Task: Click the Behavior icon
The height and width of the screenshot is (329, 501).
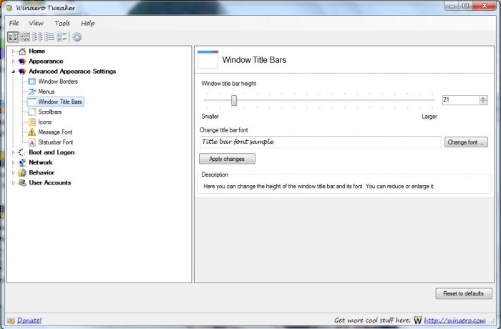Action: pyautogui.click(x=22, y=172)
